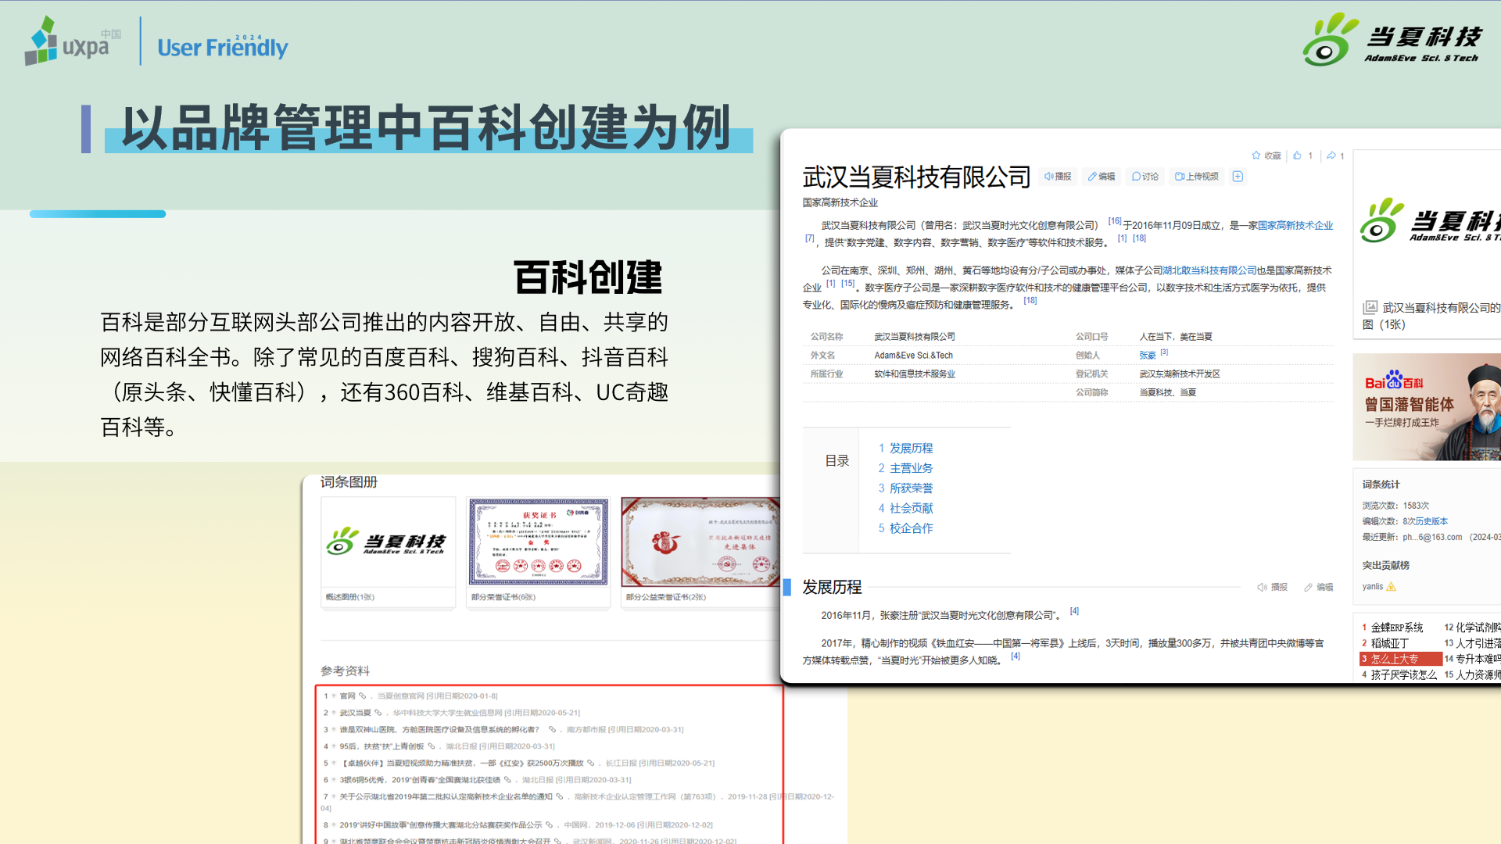
Task: Click the company logo image in the sidebar
Action: (1430, 221)
